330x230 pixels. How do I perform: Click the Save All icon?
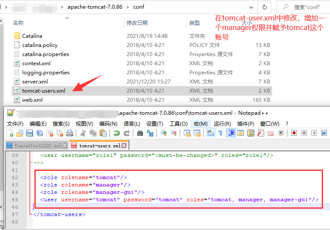tap(40, 133)
